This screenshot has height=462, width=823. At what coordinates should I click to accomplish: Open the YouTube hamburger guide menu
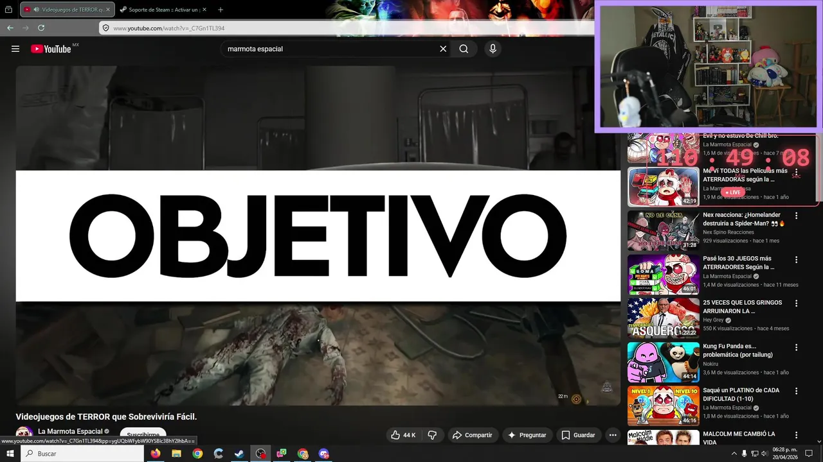click(x=15, y=49)
